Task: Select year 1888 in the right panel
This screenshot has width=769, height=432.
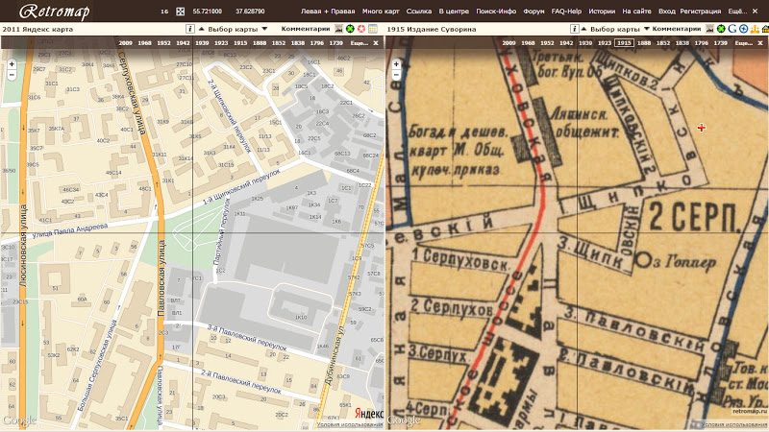Action: click(x=643, y=43)
